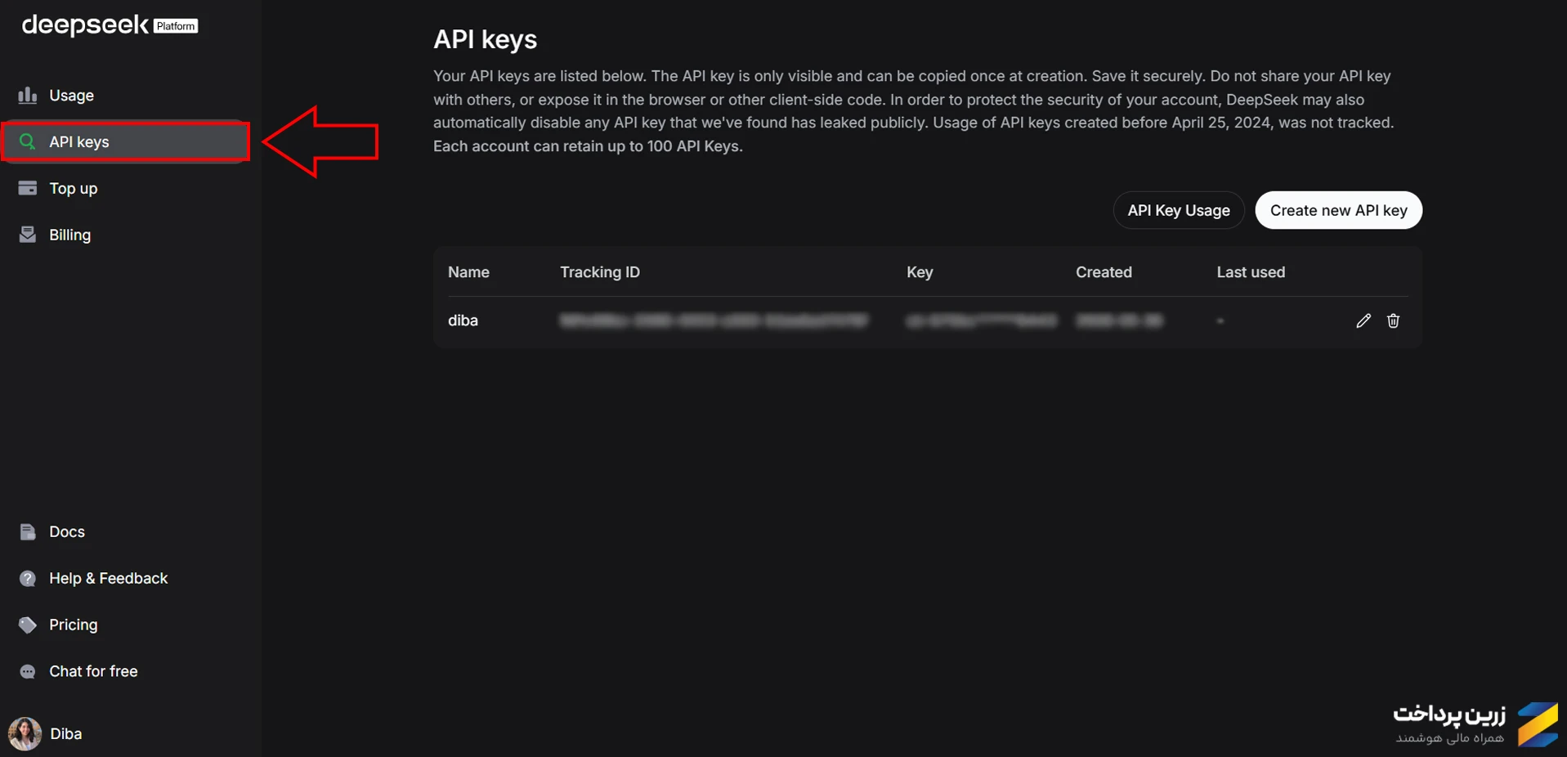Click the Diba profile avatar
The height and width of the screenshot is (757, 1567).
click(x=25, y=733)
